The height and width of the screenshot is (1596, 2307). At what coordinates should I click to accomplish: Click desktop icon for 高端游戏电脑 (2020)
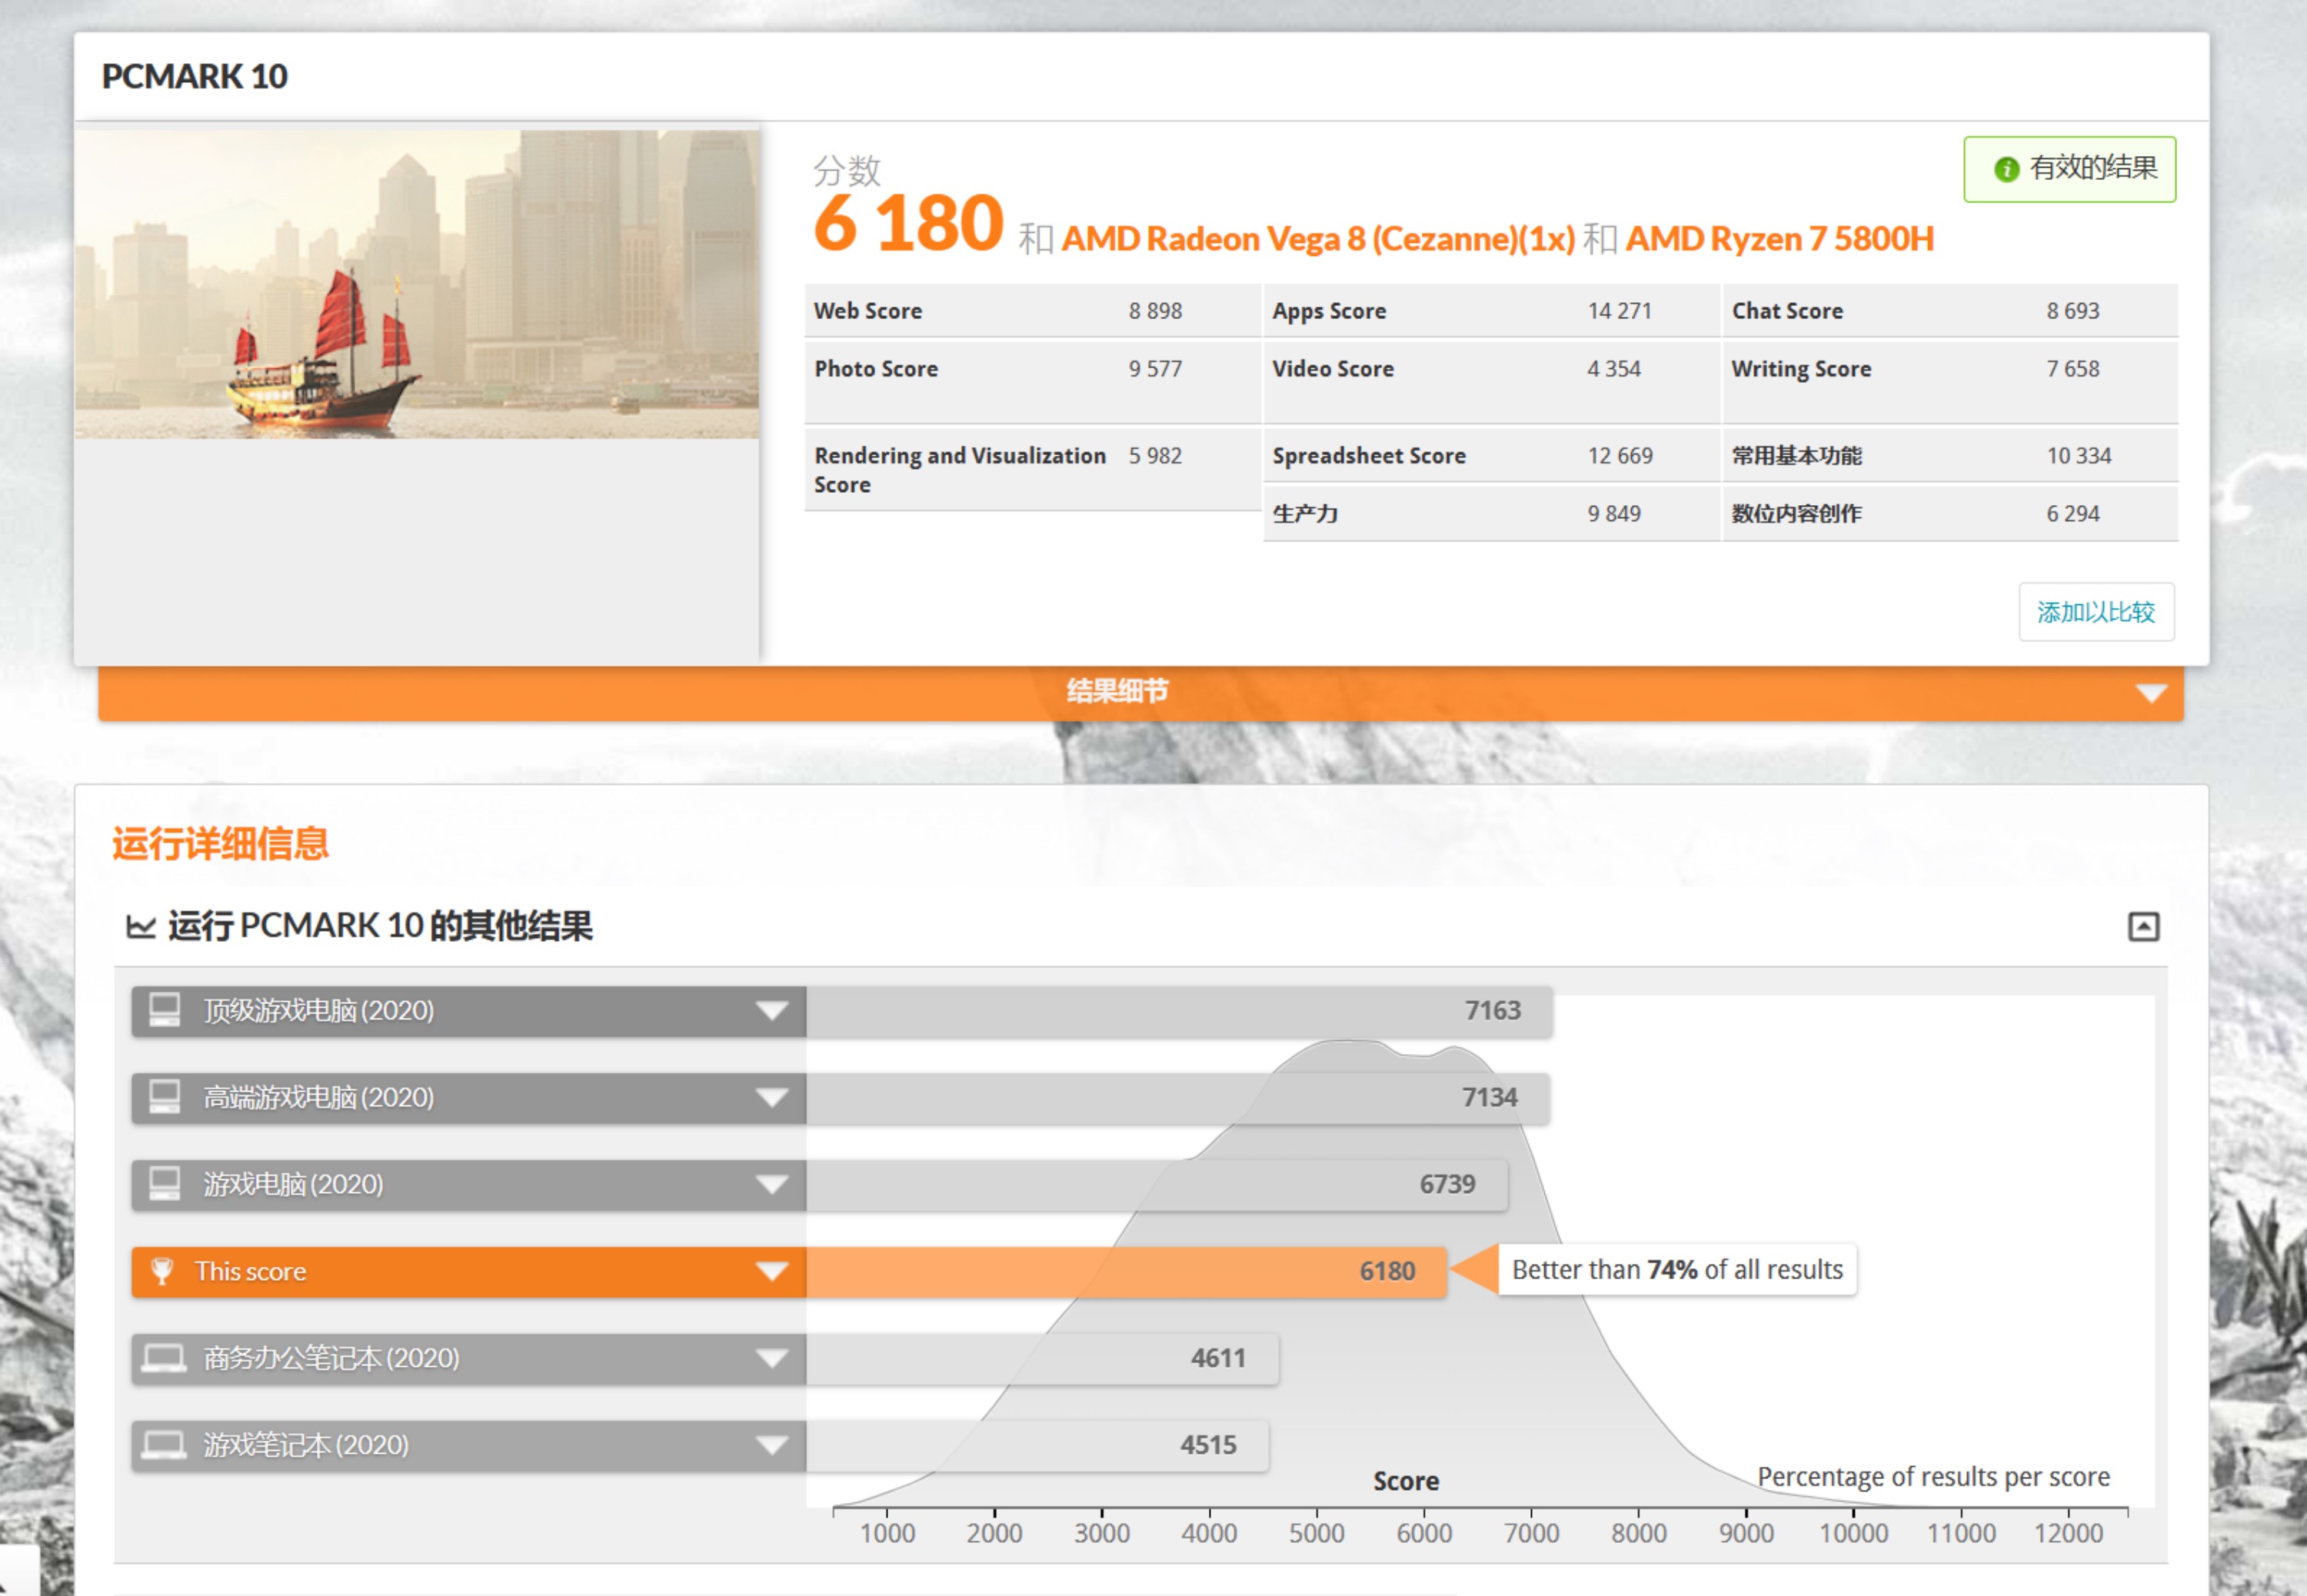(165, 1097)
